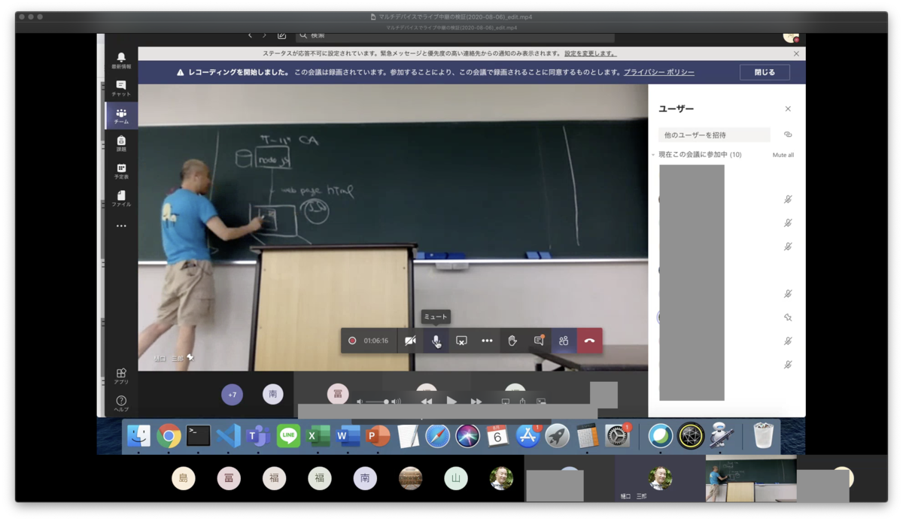This screenshot has width=903, height=521.
Task: Show the meeting conversation chat
Action: coord(539,341)
